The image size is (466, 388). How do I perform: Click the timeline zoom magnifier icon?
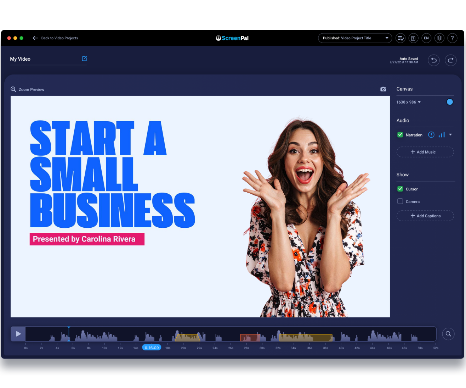448,334
